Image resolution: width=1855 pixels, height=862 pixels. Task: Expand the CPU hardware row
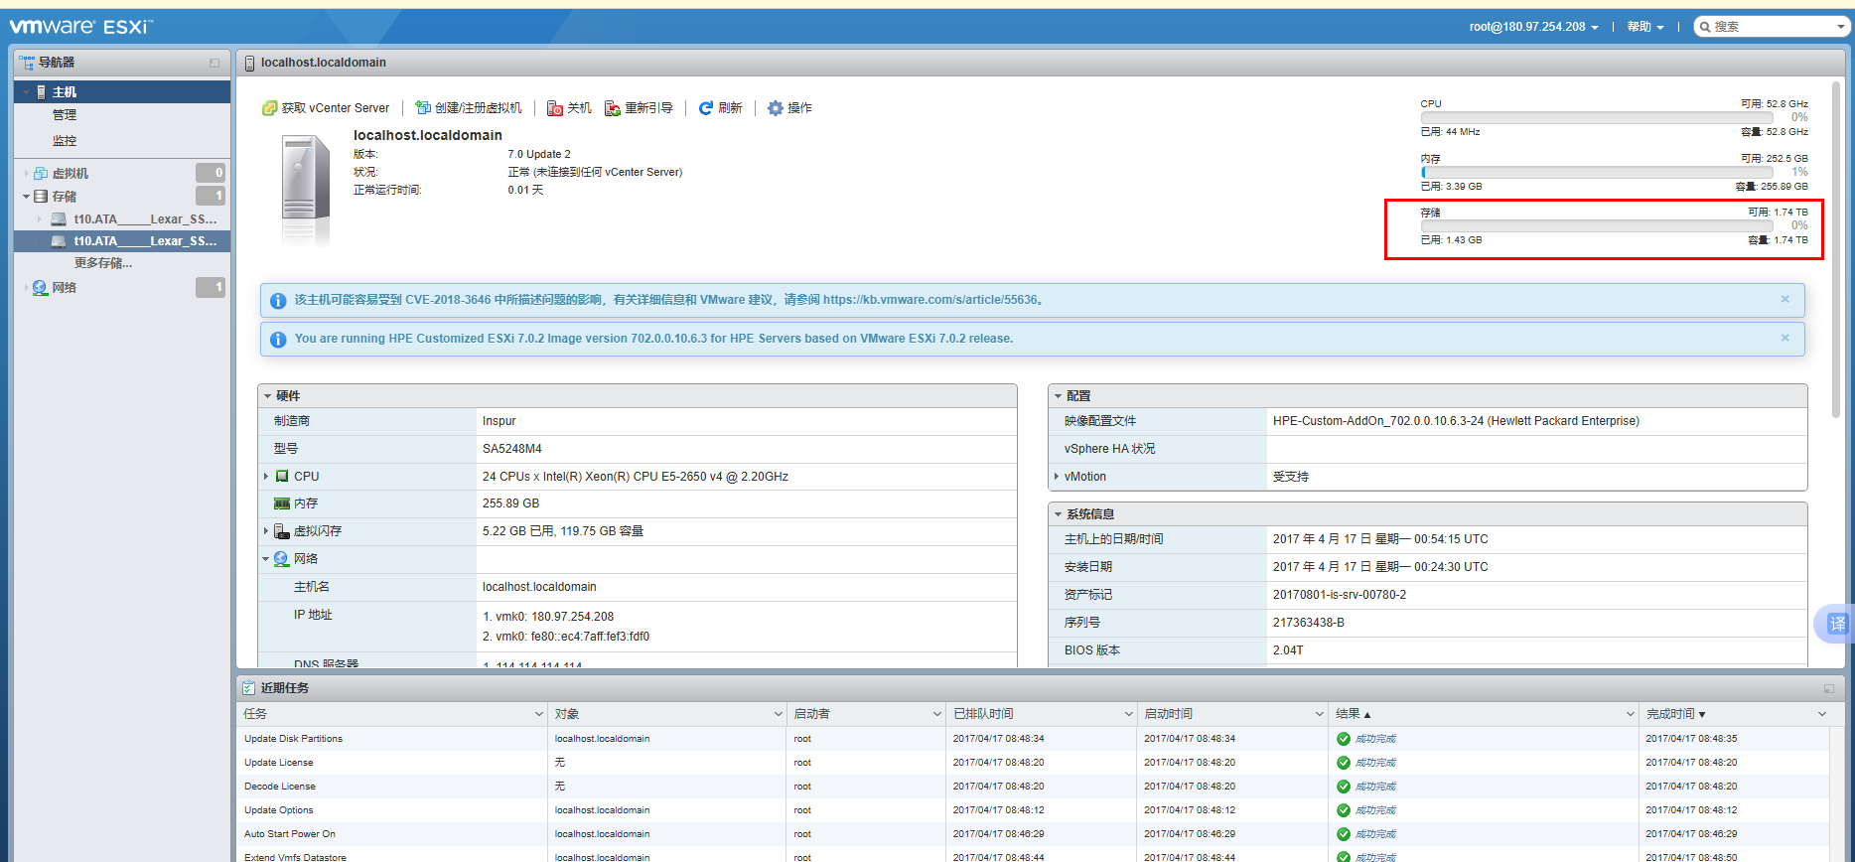(266, 477)
